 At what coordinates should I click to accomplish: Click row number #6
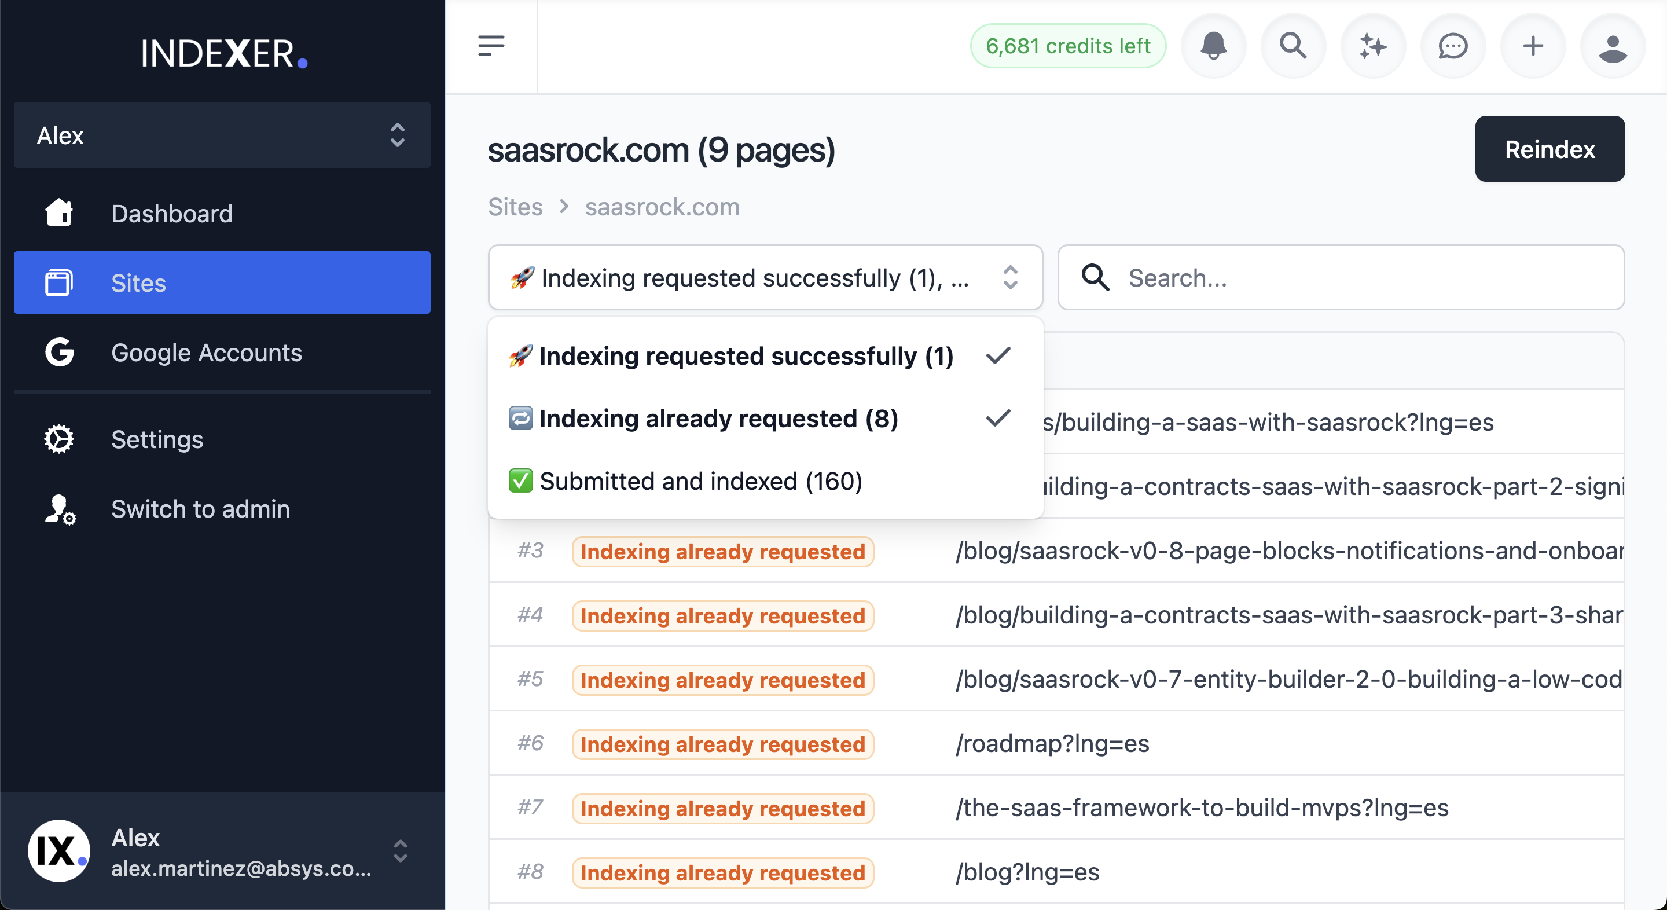[x=530, y=743]
